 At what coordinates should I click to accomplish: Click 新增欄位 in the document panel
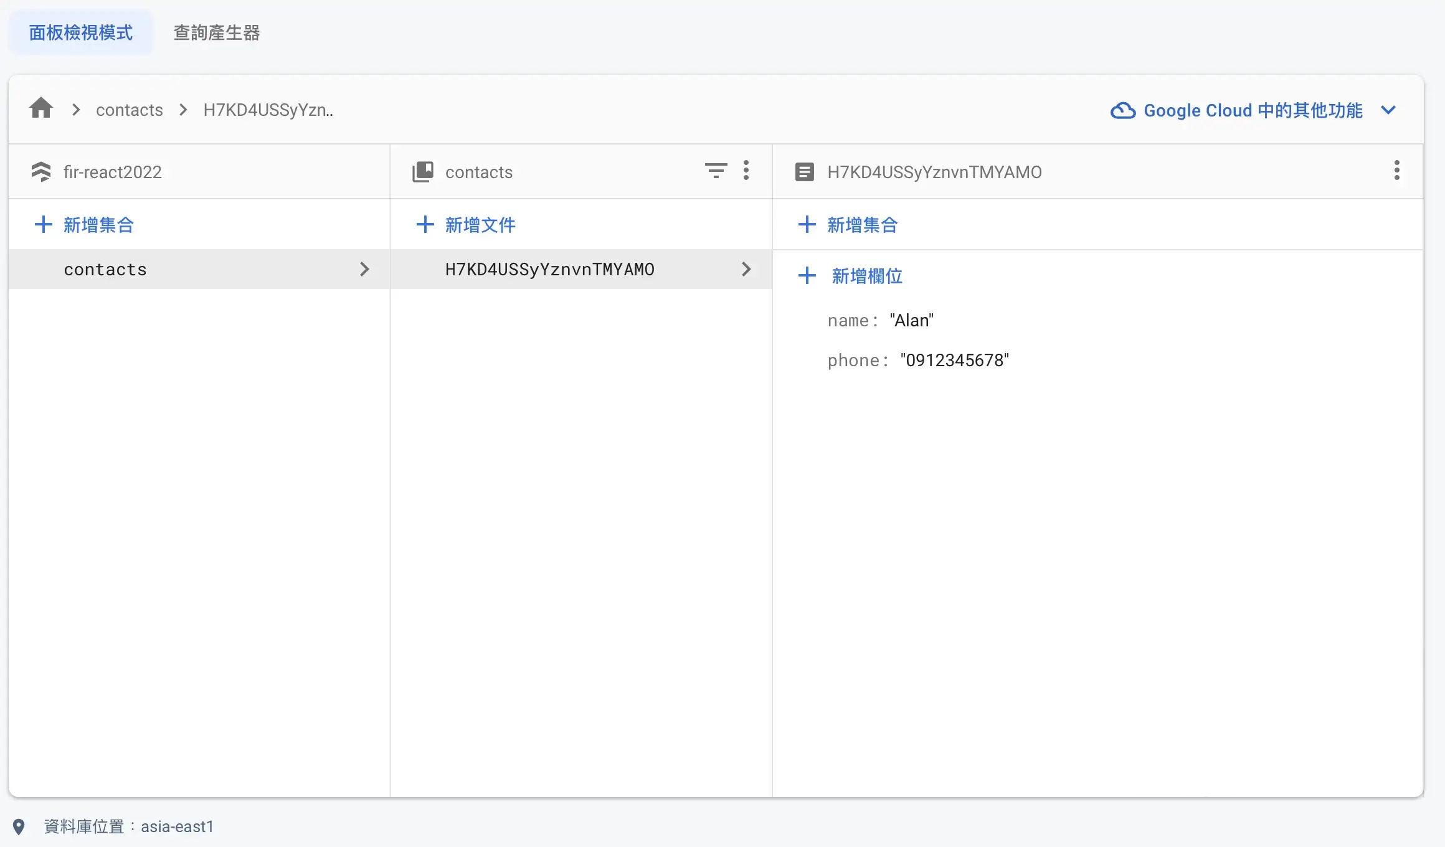point(866,276)
